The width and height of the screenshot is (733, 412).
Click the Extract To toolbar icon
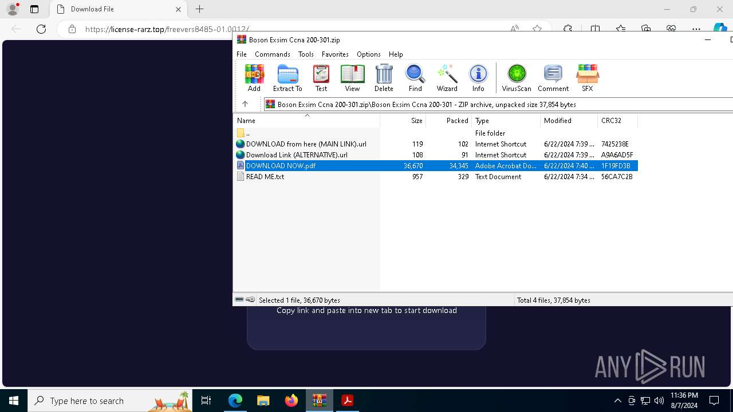287,78
